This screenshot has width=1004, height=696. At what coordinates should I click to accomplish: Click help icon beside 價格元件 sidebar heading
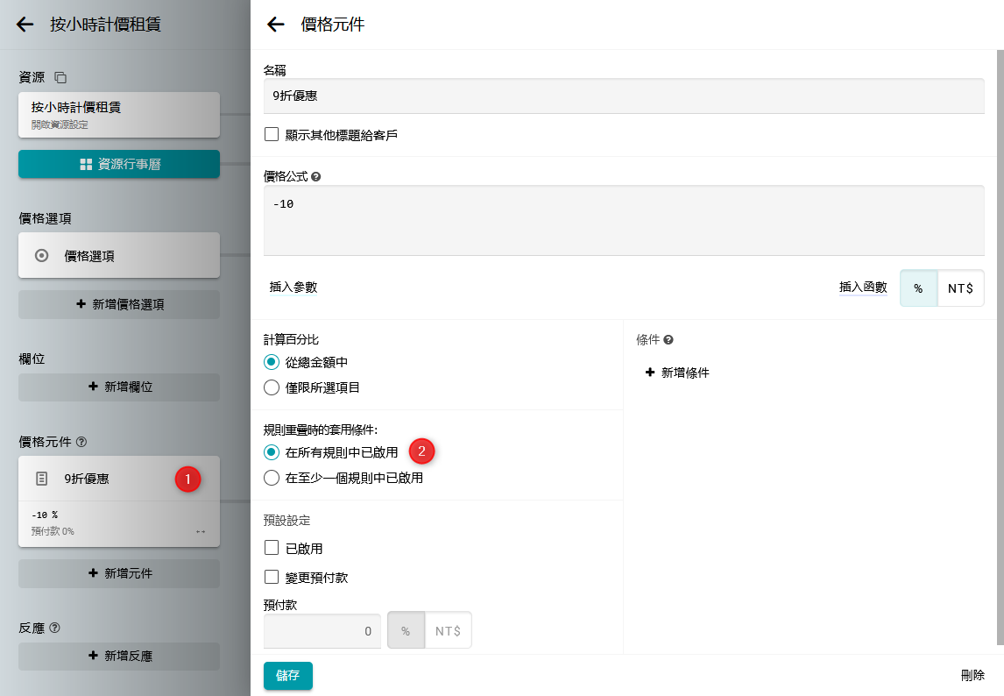(81, 442)
